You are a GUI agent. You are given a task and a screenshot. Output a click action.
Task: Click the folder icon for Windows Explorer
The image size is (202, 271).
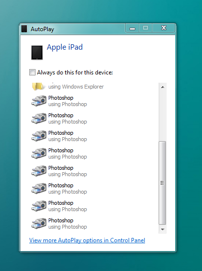coord(37,87)
